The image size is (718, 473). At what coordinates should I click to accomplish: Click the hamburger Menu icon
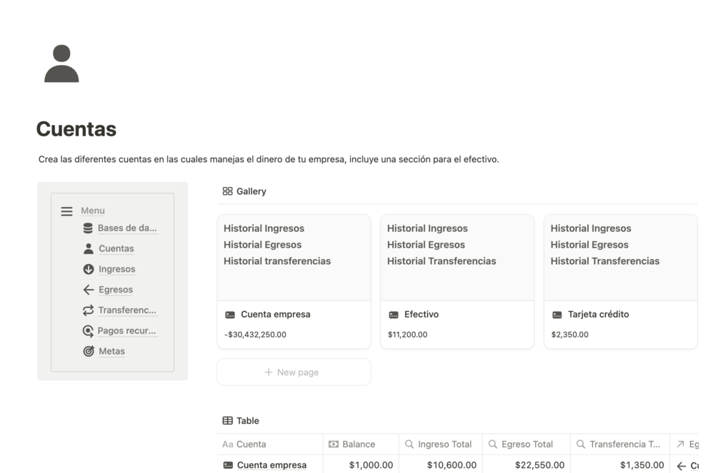[x=66, y=211]
